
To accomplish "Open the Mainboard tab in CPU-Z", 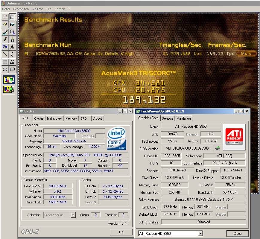I will [54, 118].
